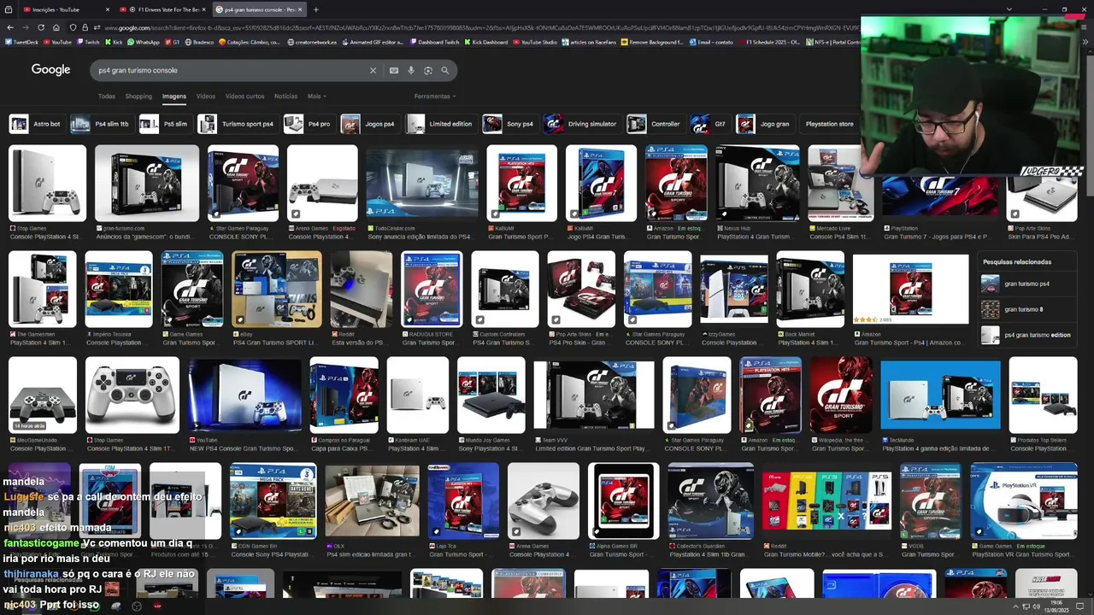This screenshot has width=1094, height=615.
Task: Switch to F1 Drivers Vote tab
Action: point(162,9)
